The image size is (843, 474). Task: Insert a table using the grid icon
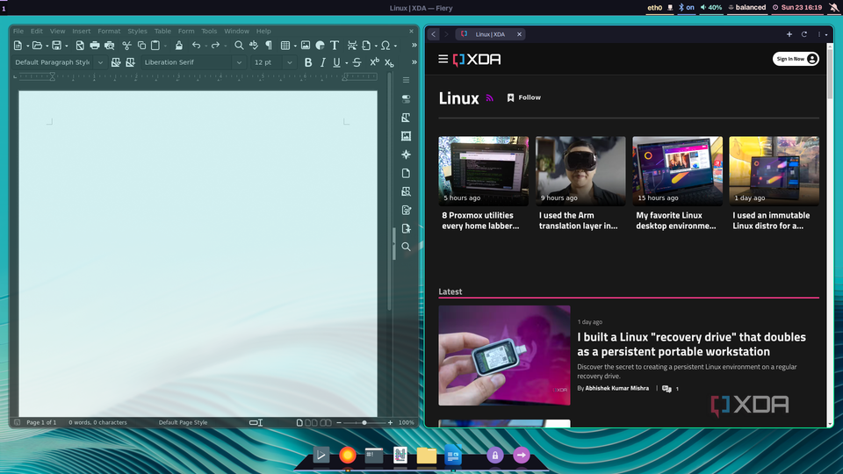pyautogui.click(x=285, y=46)
